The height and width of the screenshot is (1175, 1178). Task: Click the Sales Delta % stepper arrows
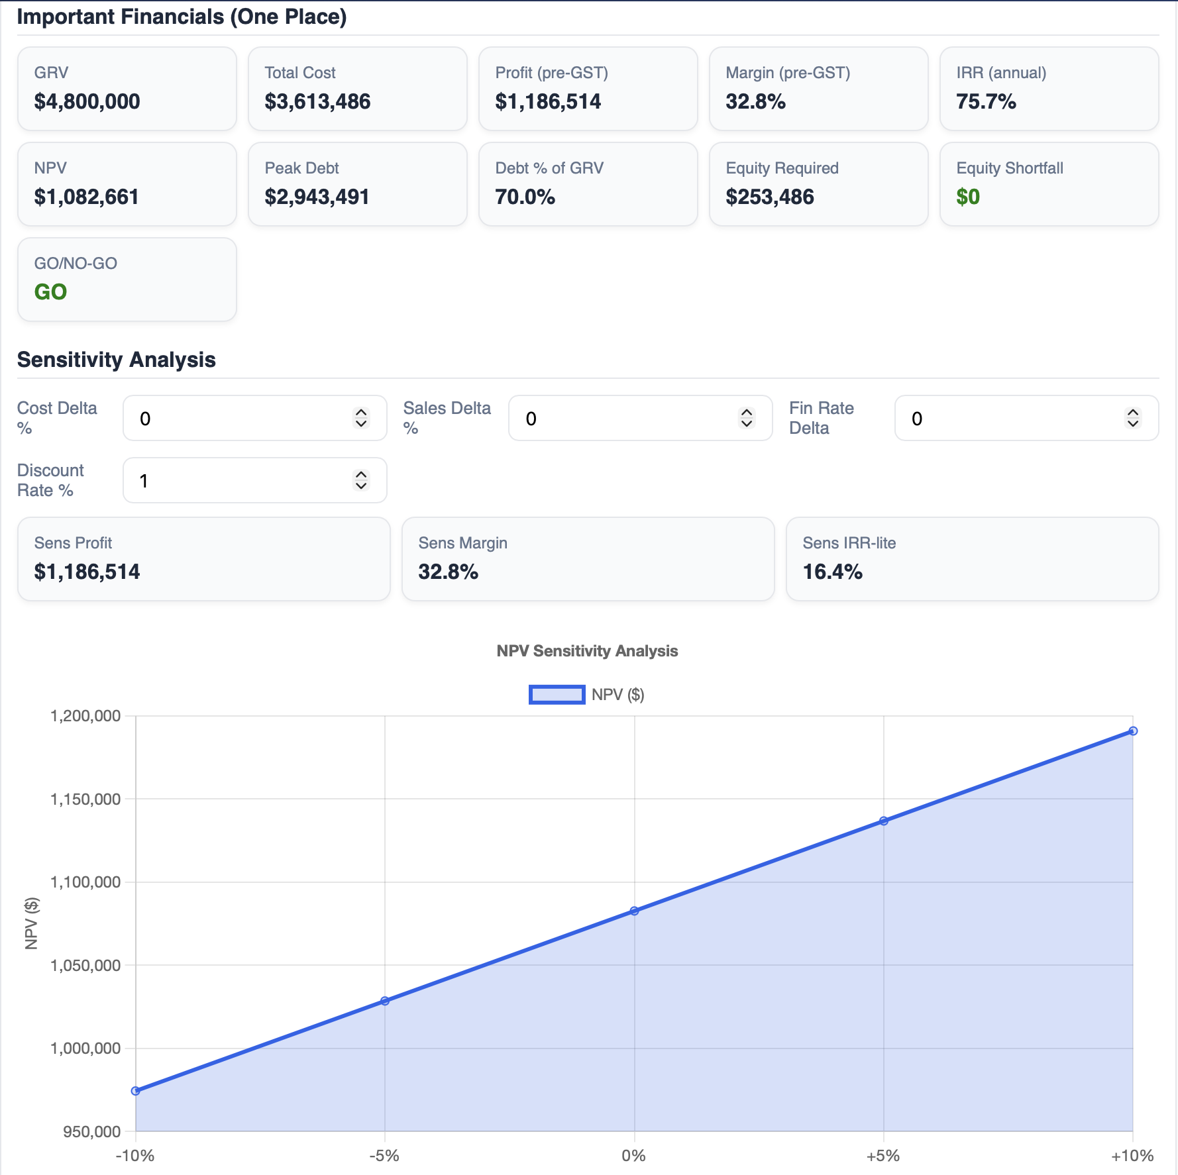(747, 418)
